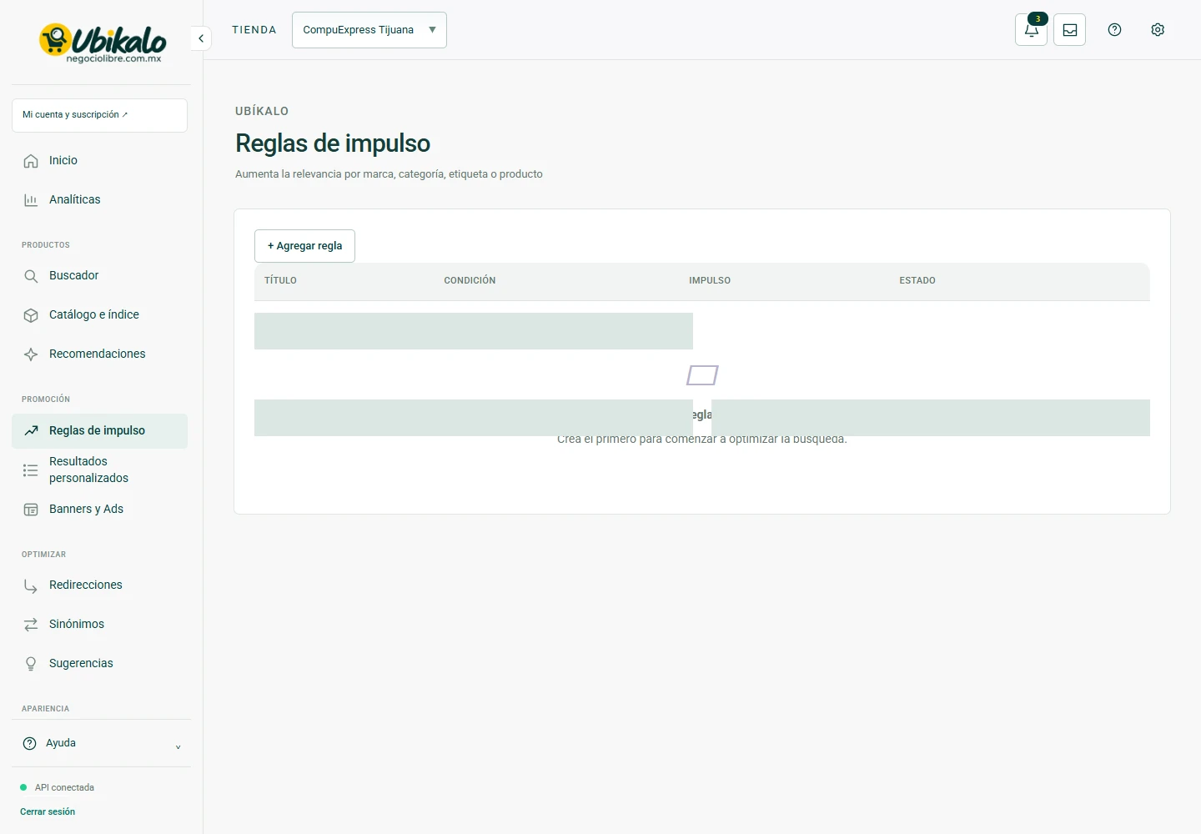Image resolution: width=1201 pixels, height=834 pixels.
Task: Open Analíticas in the sidebar
Action: click(x=99, y=200)
